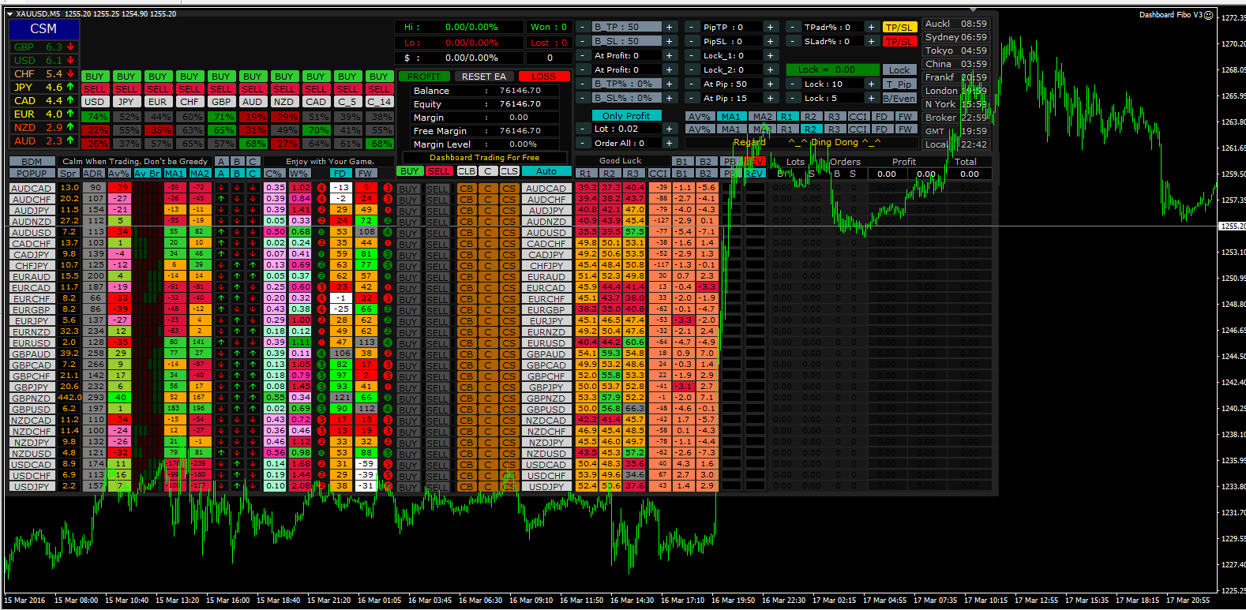Click the CS button in the USDJPY row
The image size is (1246, 610).
pos(509,487)
